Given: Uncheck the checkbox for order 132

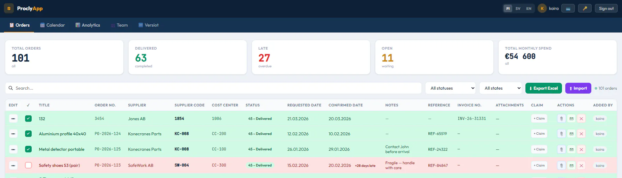Looking at the screenshot, I should pyautogui.click(x=28, y=119).
